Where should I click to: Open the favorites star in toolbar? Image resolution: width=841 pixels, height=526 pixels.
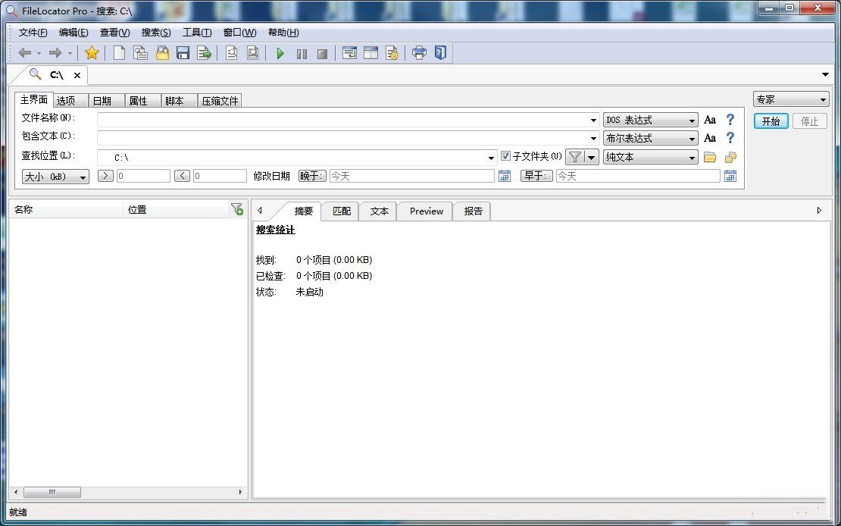pyautogui.click(x=92, y=52)
